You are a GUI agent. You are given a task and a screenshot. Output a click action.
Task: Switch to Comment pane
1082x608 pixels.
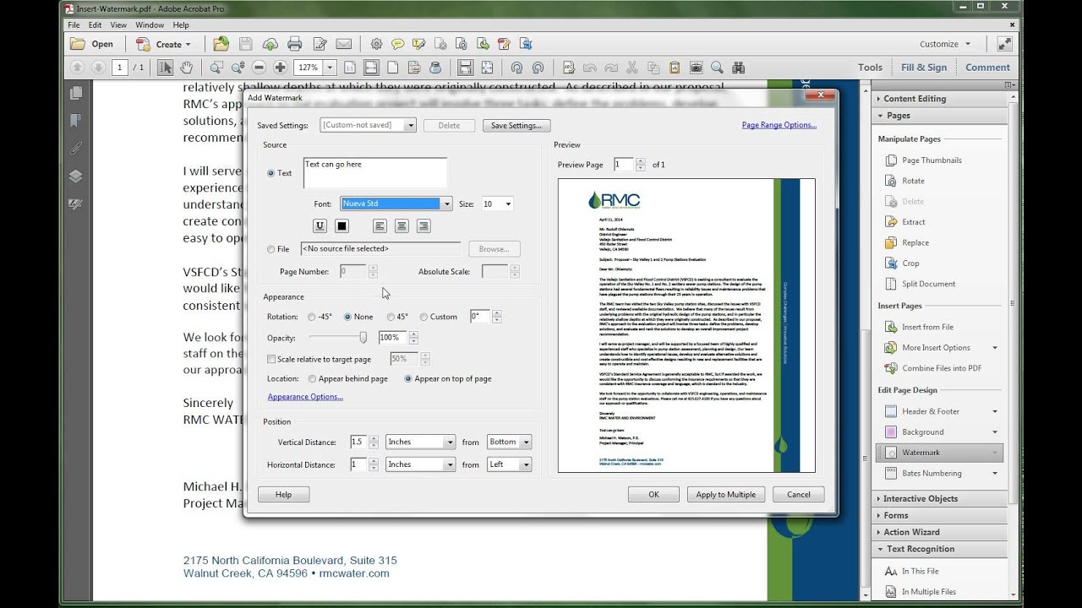click(x=987, y=68)
